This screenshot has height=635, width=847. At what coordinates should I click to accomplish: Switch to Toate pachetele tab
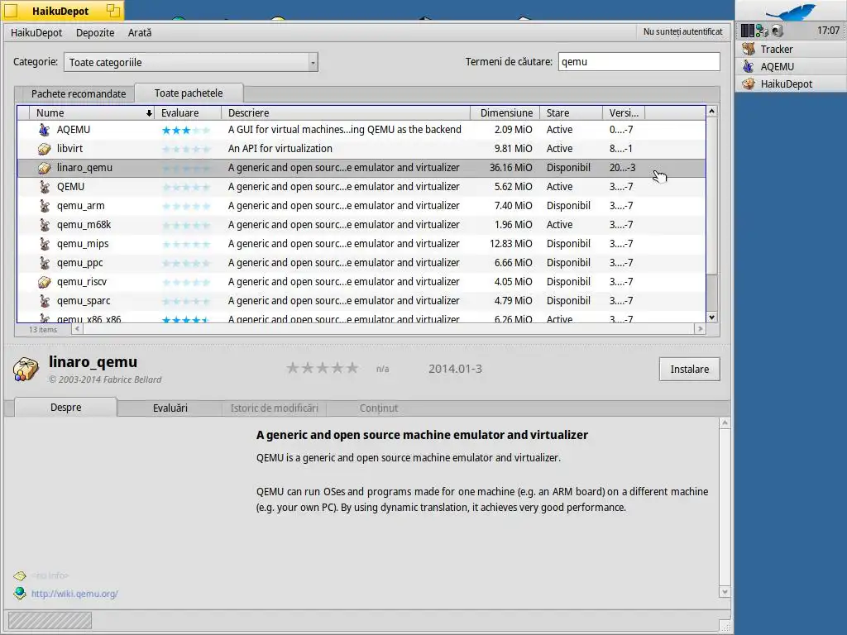tap(189, 93)
